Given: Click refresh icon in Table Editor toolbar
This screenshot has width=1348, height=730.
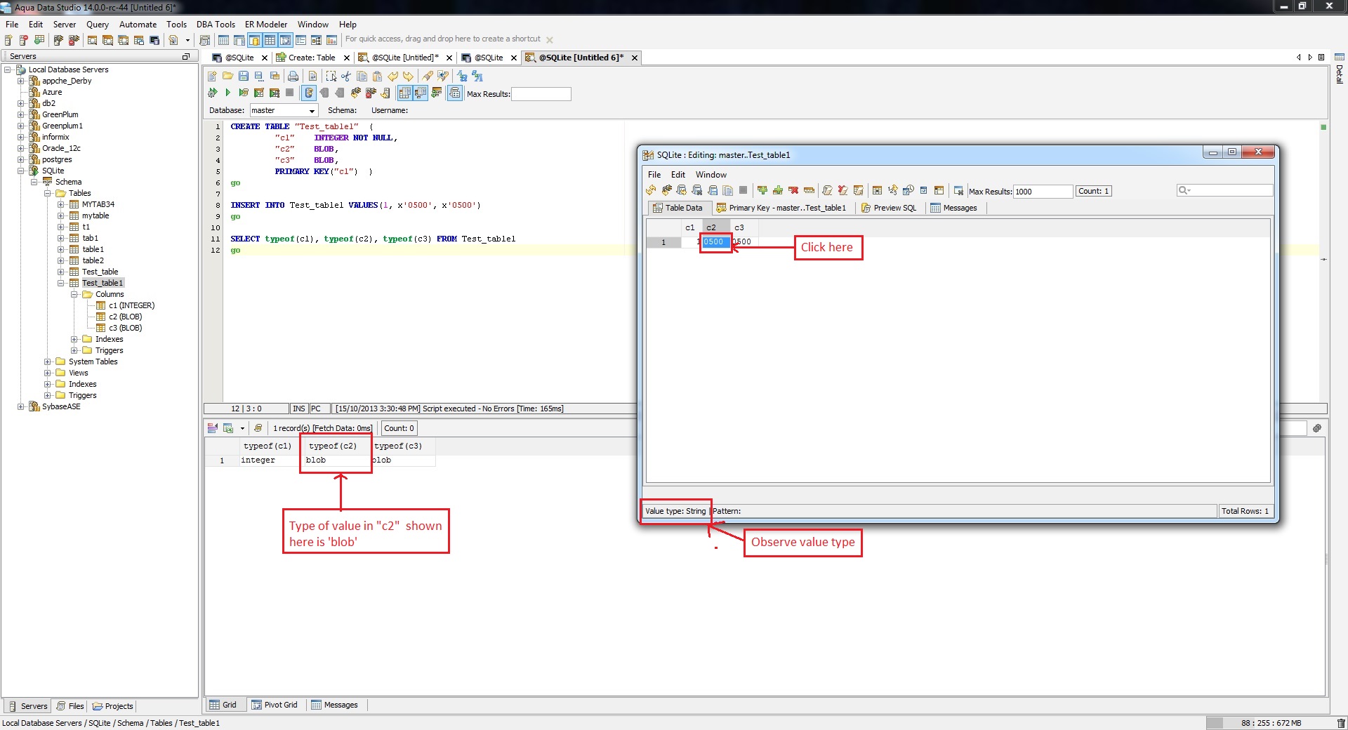Looking at the screenshot, I should (651, 190).
